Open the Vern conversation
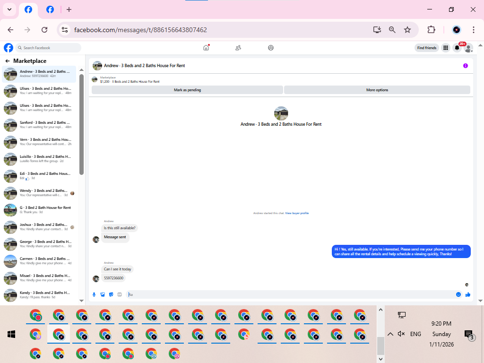484x363 pixels. coord(39,142)
